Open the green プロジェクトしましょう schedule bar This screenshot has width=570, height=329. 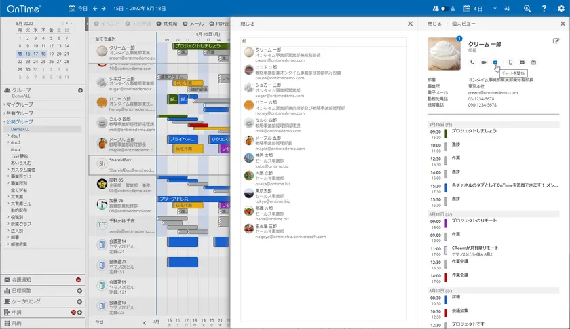point(201,46)
